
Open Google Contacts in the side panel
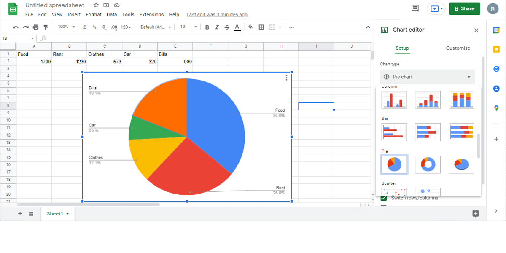[496, 89]
